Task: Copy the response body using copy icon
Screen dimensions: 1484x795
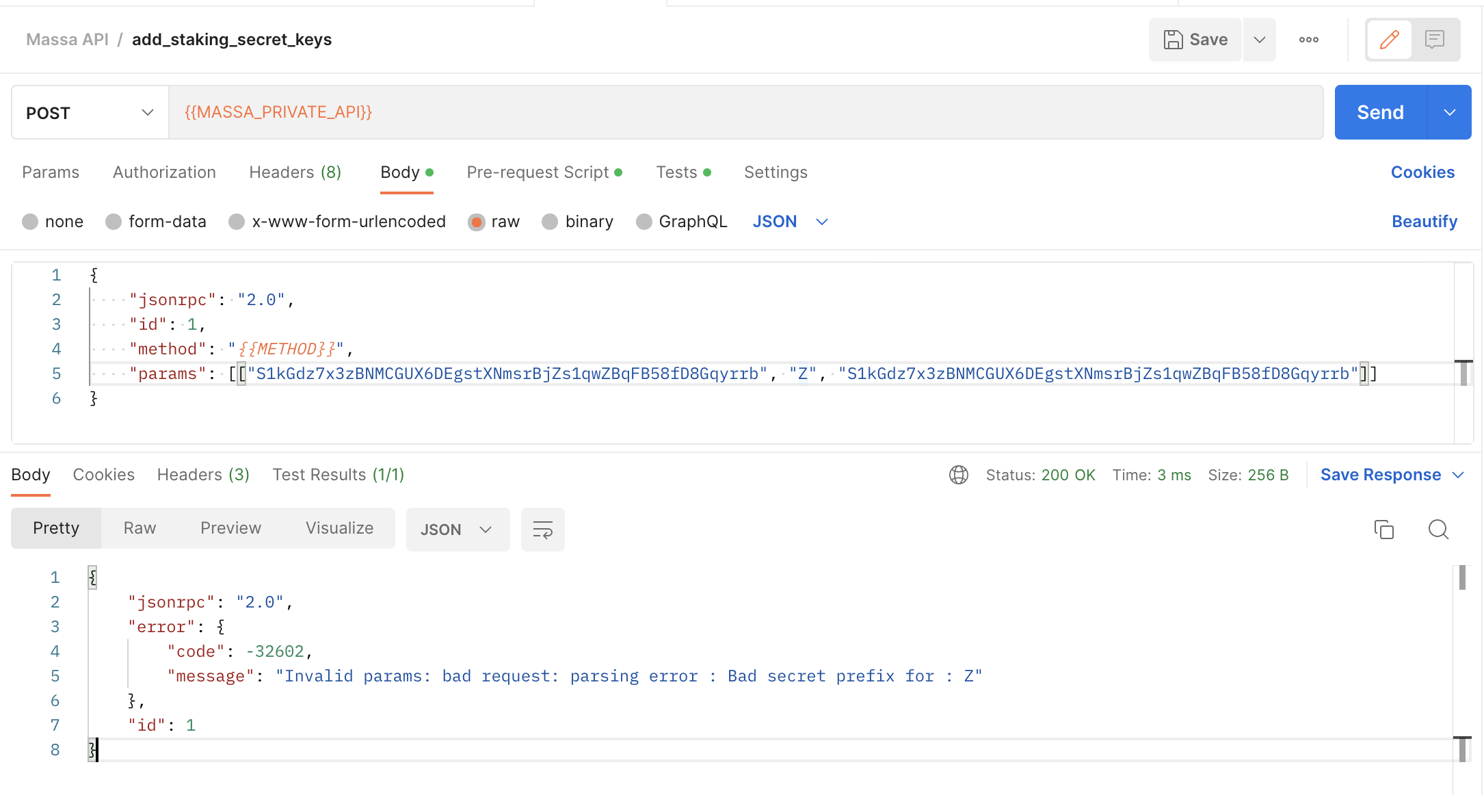Action: pos(1385,529)
